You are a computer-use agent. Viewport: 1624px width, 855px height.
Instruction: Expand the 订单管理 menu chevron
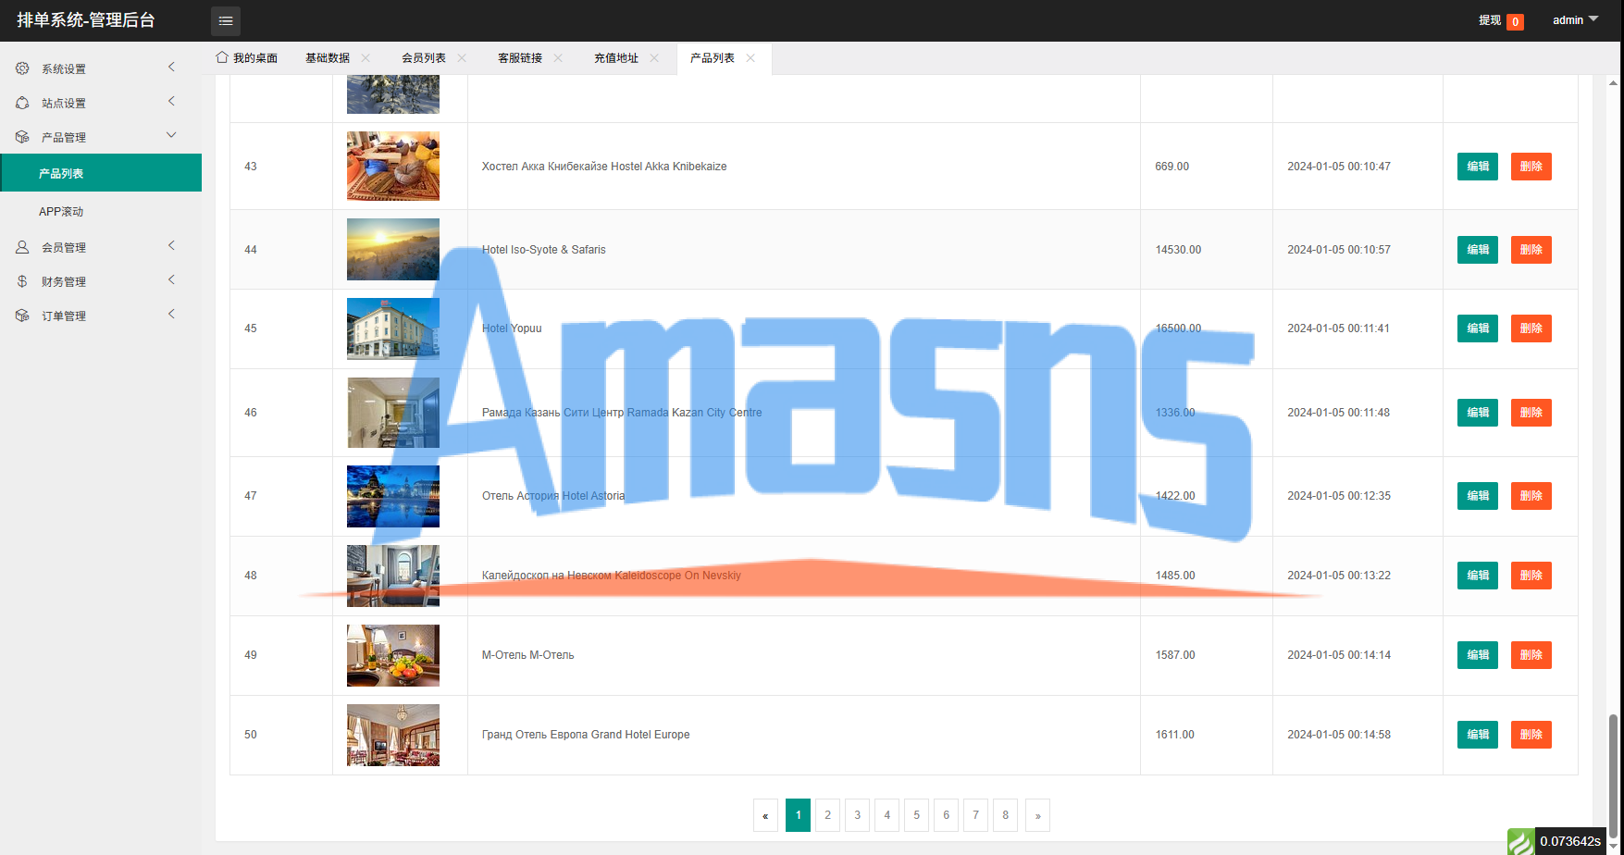171,314
